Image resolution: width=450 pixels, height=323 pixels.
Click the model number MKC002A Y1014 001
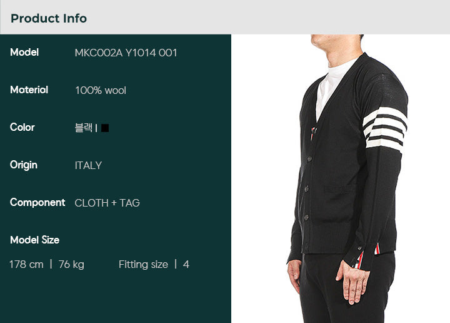[126, 53]
